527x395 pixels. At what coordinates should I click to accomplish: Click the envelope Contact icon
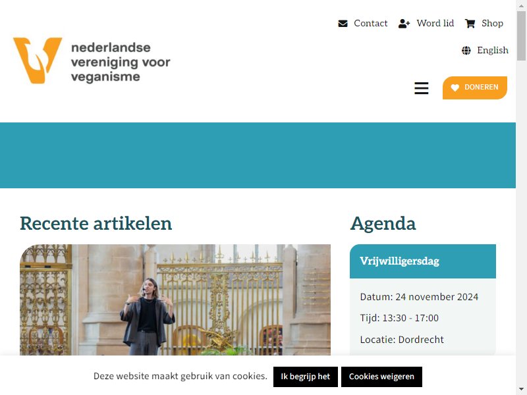click(343, 24)
